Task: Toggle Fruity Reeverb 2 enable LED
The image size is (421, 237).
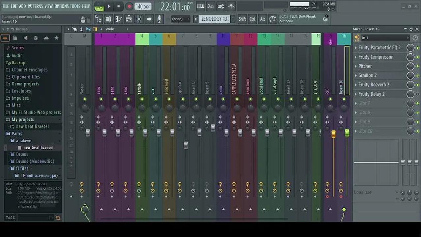Action: [418, 85]
